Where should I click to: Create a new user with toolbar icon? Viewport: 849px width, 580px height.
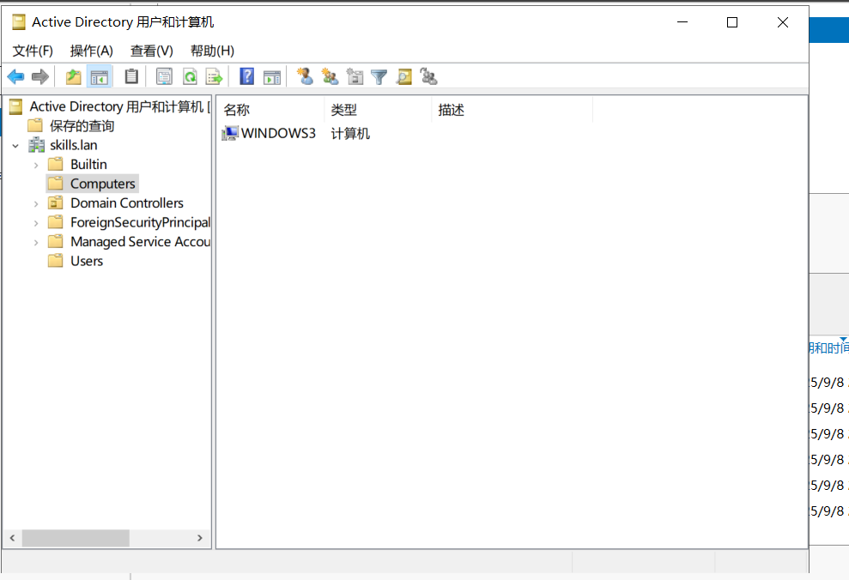(305, 77)
